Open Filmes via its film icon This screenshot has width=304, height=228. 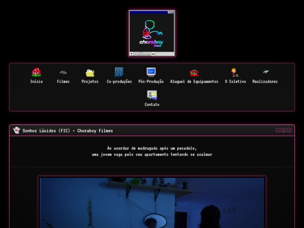pyautogui.click(x=63, y=72)
